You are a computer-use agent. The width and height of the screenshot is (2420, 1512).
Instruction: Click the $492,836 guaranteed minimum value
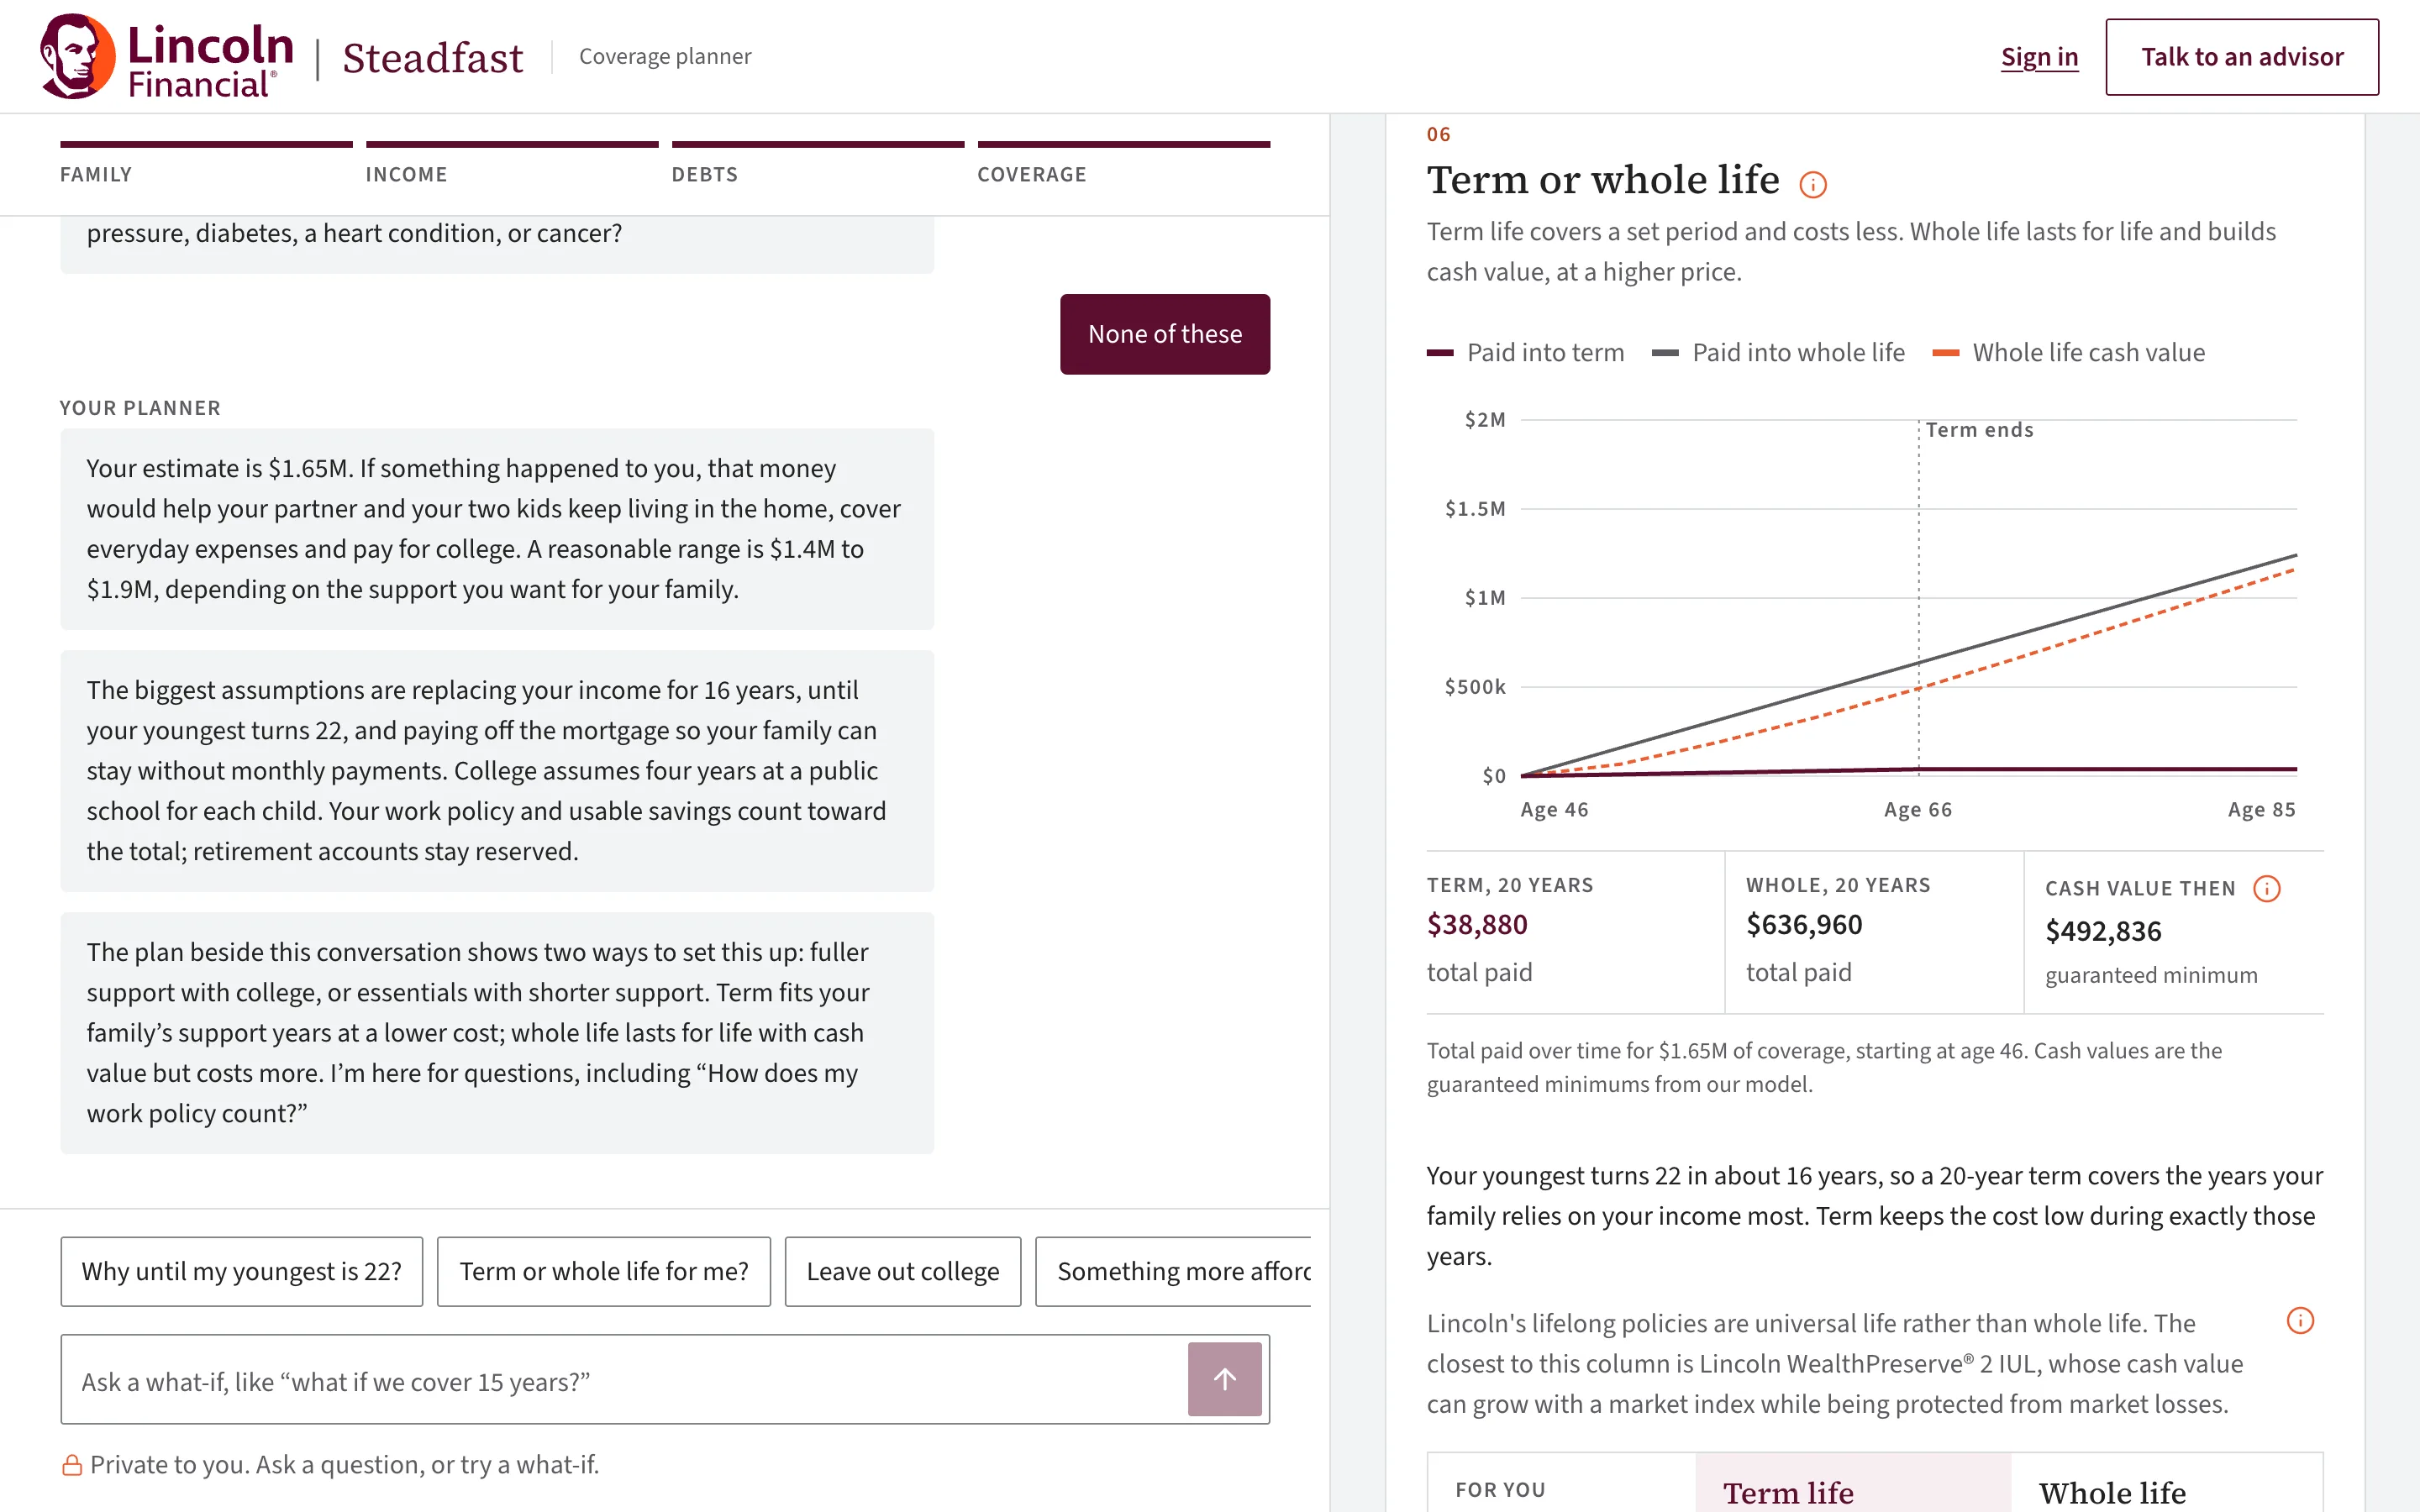point(2103,931)
